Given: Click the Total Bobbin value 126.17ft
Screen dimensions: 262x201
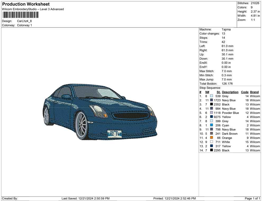Looking at the screenshot, I should (228, 84).
